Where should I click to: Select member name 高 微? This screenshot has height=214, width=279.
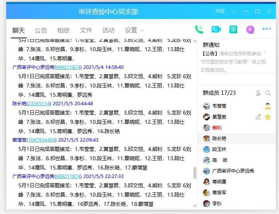click(x=220, y=160)
